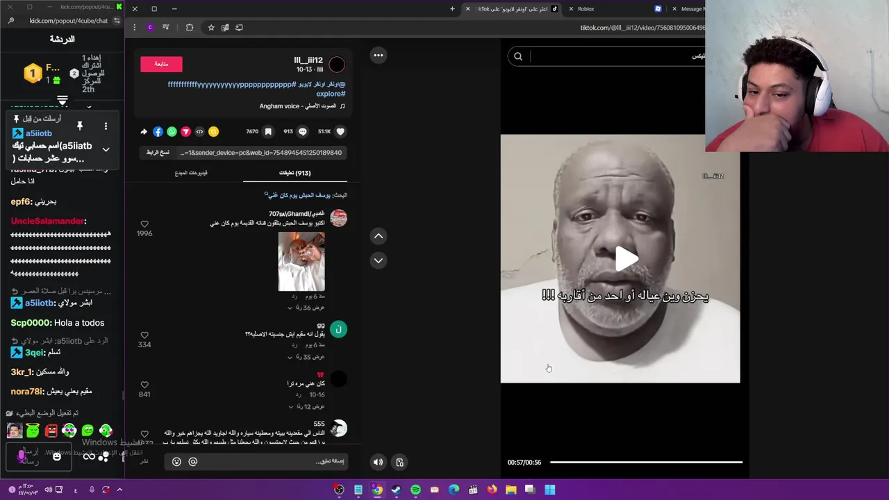Open the taskbar volume control
Viewport: 889px width, 500px height.
click(x=49, y=490)
